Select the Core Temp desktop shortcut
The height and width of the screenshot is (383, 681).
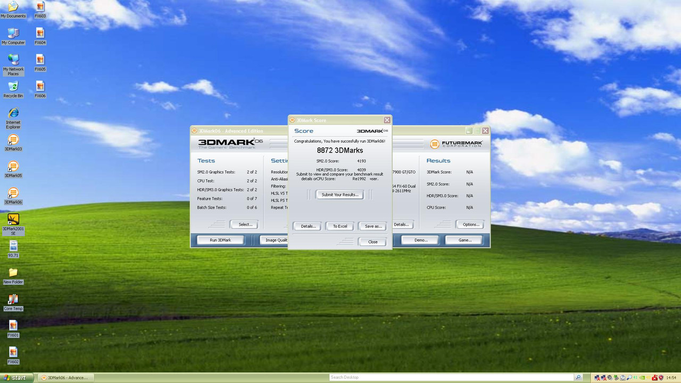point(13,302)
